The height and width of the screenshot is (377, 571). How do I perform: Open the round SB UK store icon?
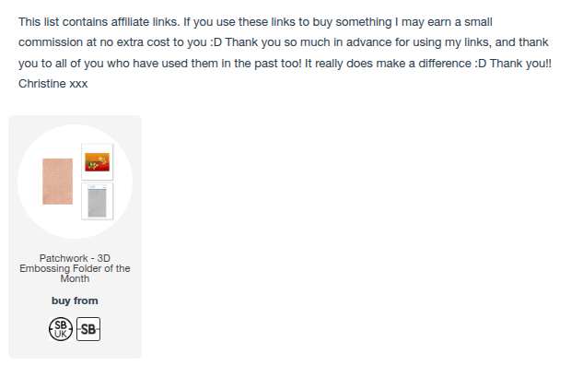point(61,329)
